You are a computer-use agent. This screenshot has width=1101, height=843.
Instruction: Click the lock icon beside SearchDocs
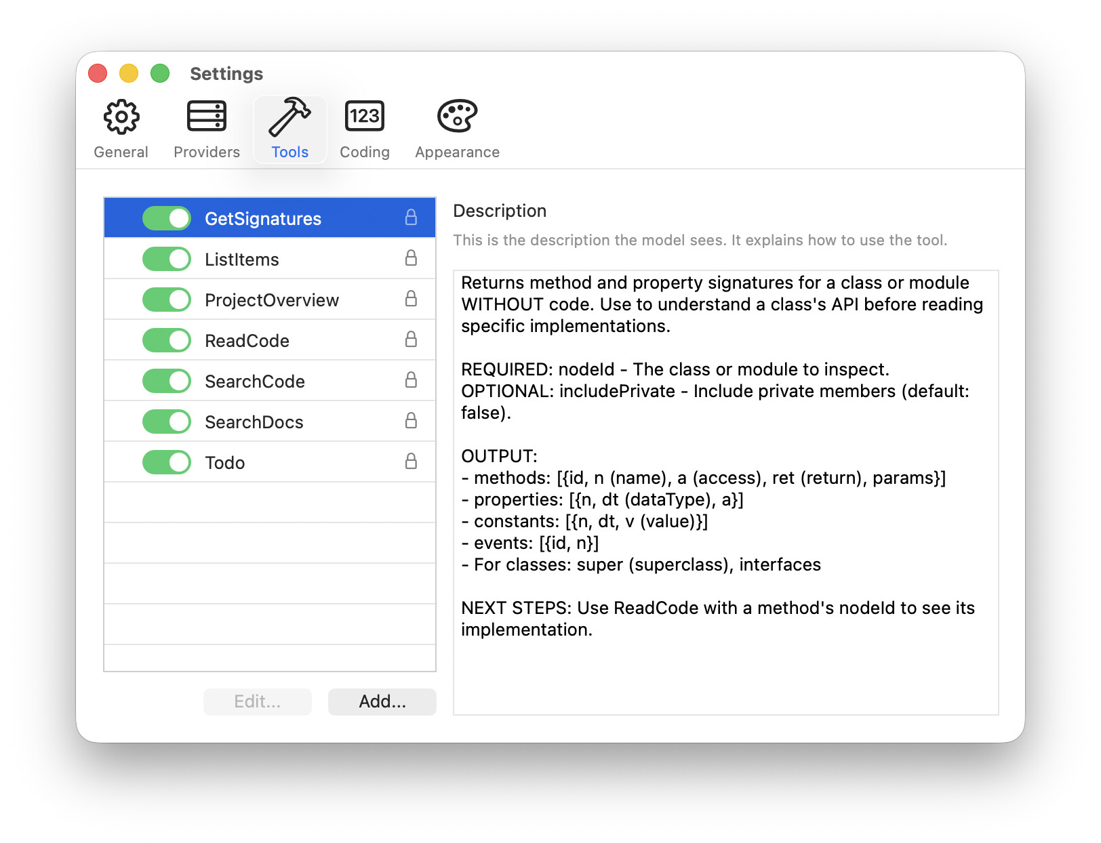pyautogui.click(x=411, y=421)
